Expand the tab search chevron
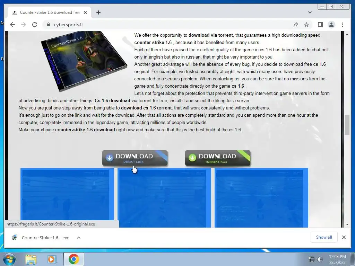The height and width of the screenshot is (266, 355). (x=310, y=12)
